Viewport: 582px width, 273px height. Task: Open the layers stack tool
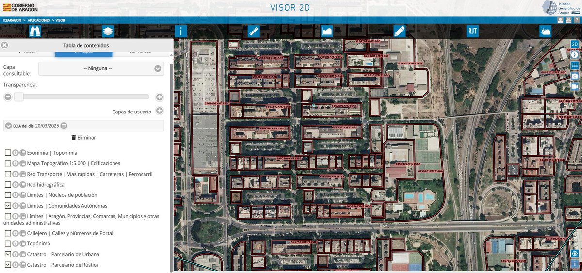coord(108,32)
